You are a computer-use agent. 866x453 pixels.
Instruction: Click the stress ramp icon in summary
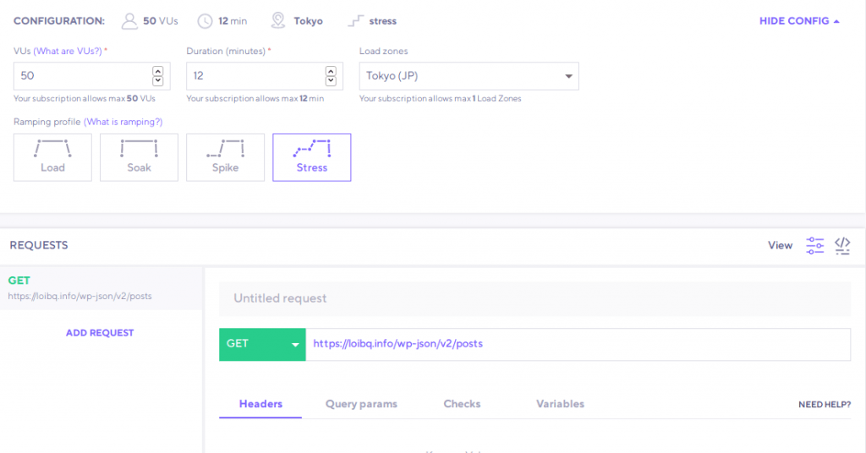pyautogui.click(x=356, y=21)
